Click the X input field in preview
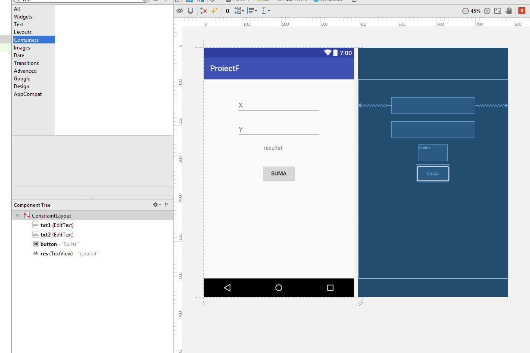This screenshot has width=530, height=353. click(278, 105)
